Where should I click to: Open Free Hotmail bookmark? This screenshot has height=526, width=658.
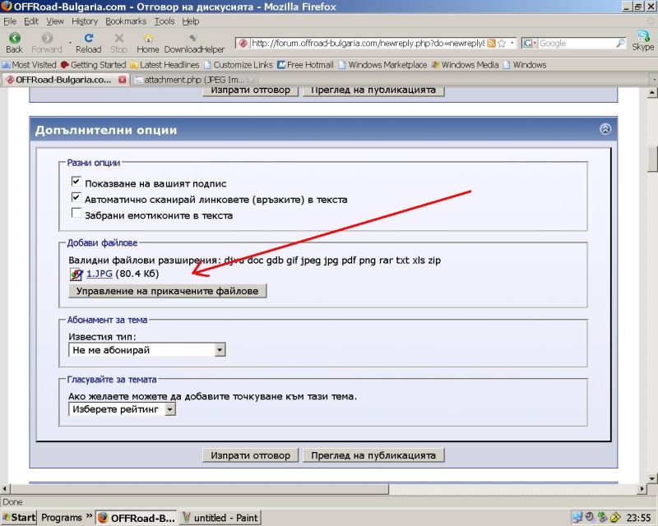coord(305,65)
